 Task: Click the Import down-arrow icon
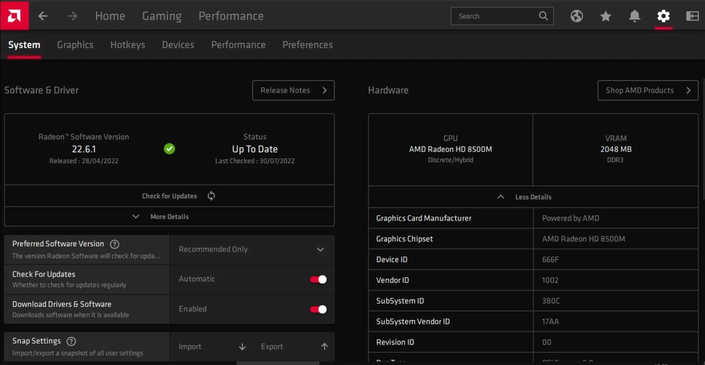(242, 347)
